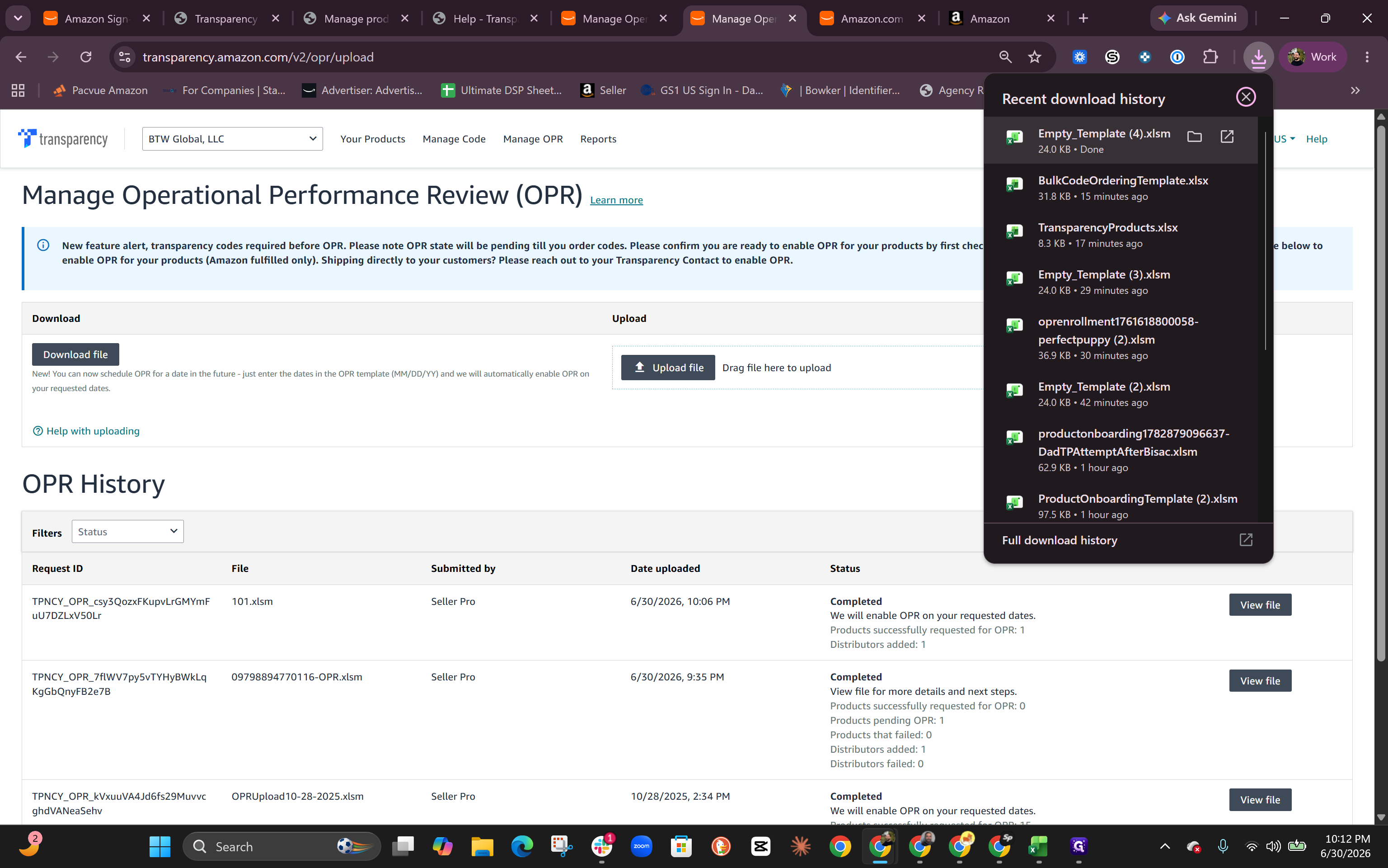Screen dimensions: 1388x868
Task: Open the Manage Code menu
Action: (x=454, y=139)
